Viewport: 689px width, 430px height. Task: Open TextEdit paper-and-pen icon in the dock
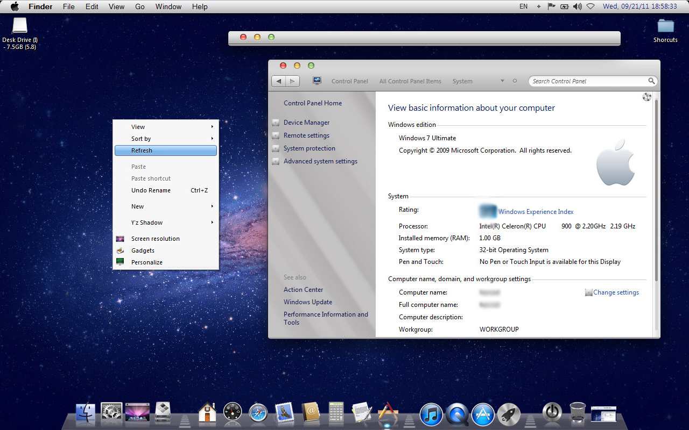362,413
